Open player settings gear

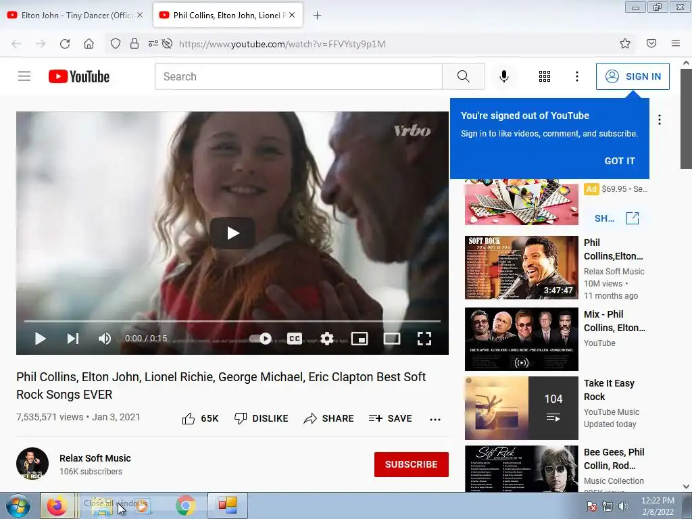pyautogui.click(x=327, y=339)
